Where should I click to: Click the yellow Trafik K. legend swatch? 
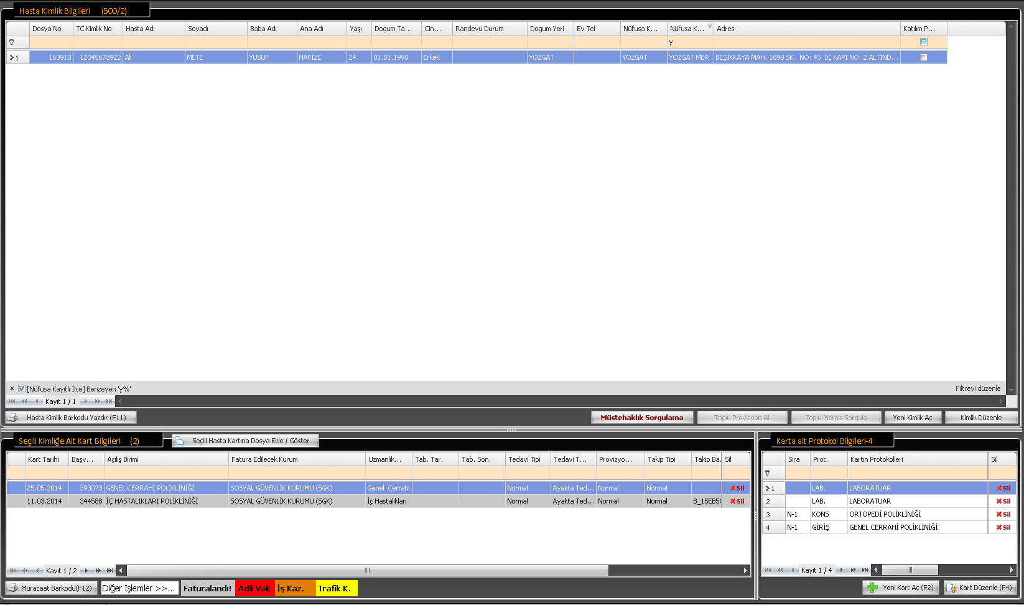point(337,588)
